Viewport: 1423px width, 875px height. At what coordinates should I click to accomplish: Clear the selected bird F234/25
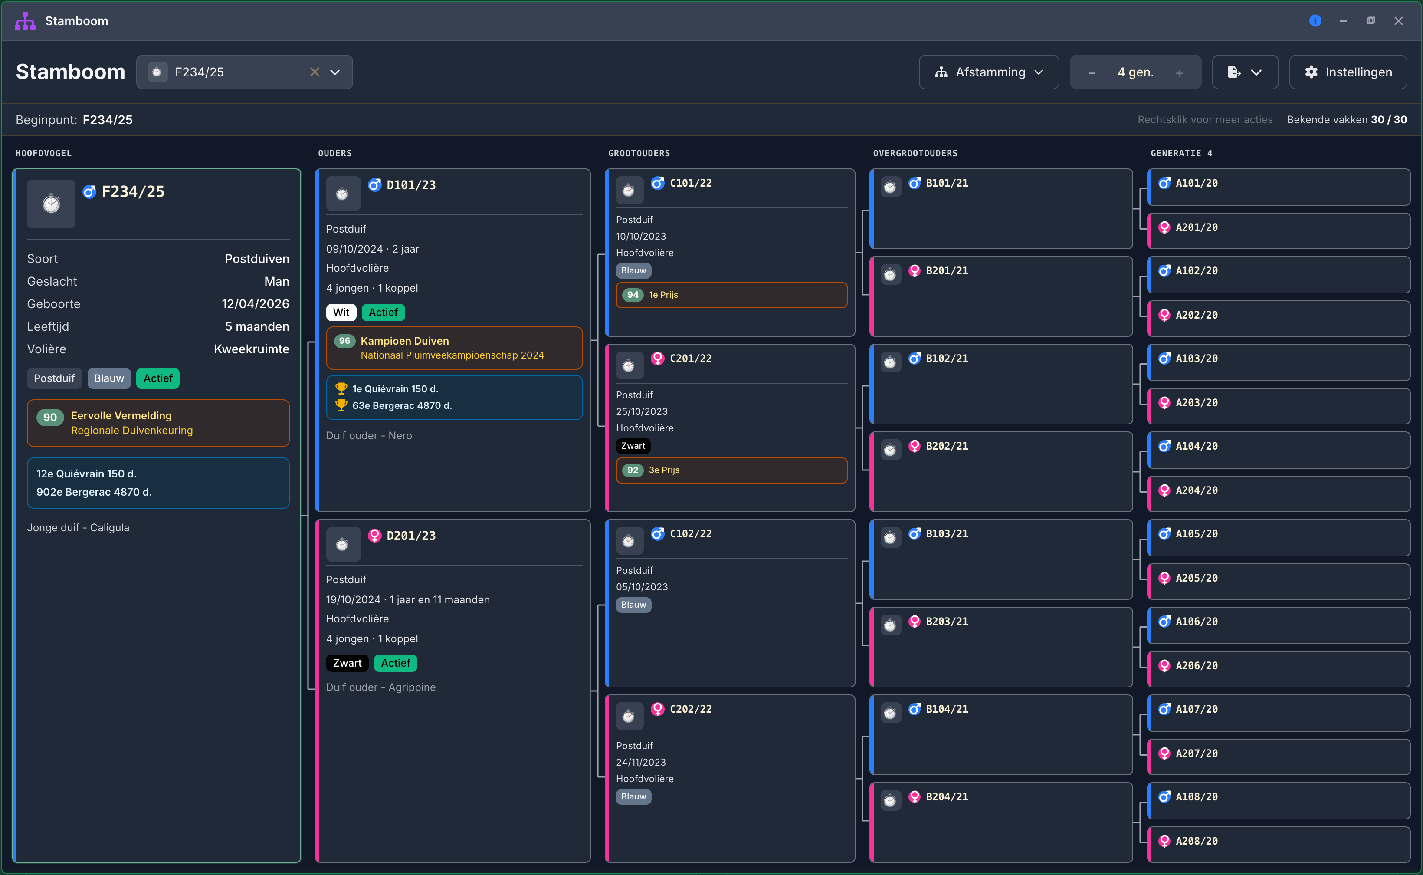315,72
